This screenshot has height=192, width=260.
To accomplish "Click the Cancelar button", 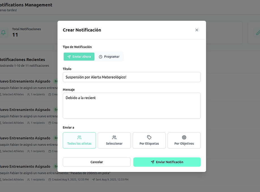I will [97, 162].
